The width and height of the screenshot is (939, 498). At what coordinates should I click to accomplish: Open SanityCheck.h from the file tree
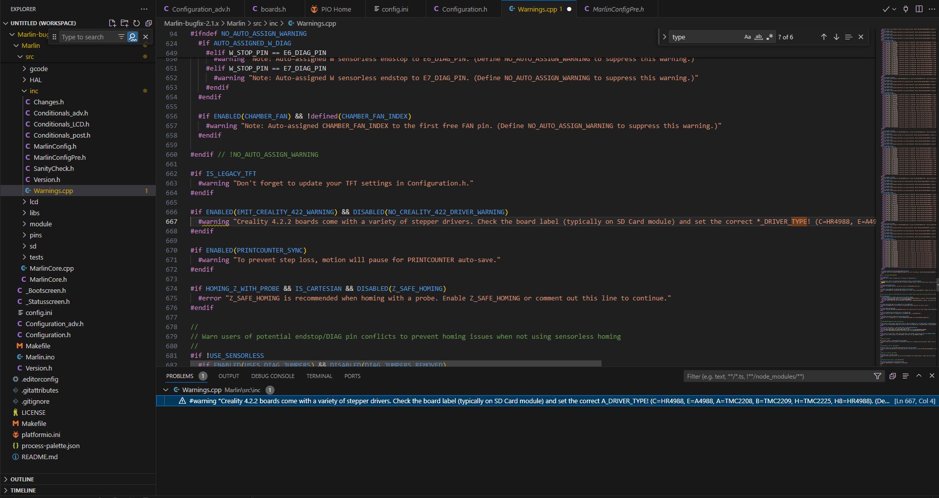click(53, 168)
